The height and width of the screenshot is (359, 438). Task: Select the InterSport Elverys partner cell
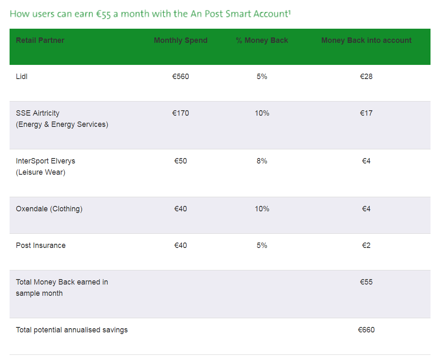45,166
